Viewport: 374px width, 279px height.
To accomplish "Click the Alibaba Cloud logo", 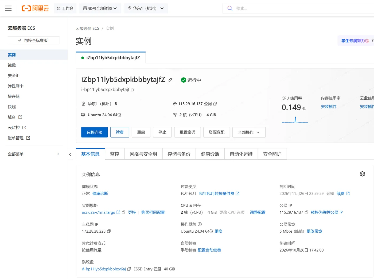I will (x=35, y=8).
